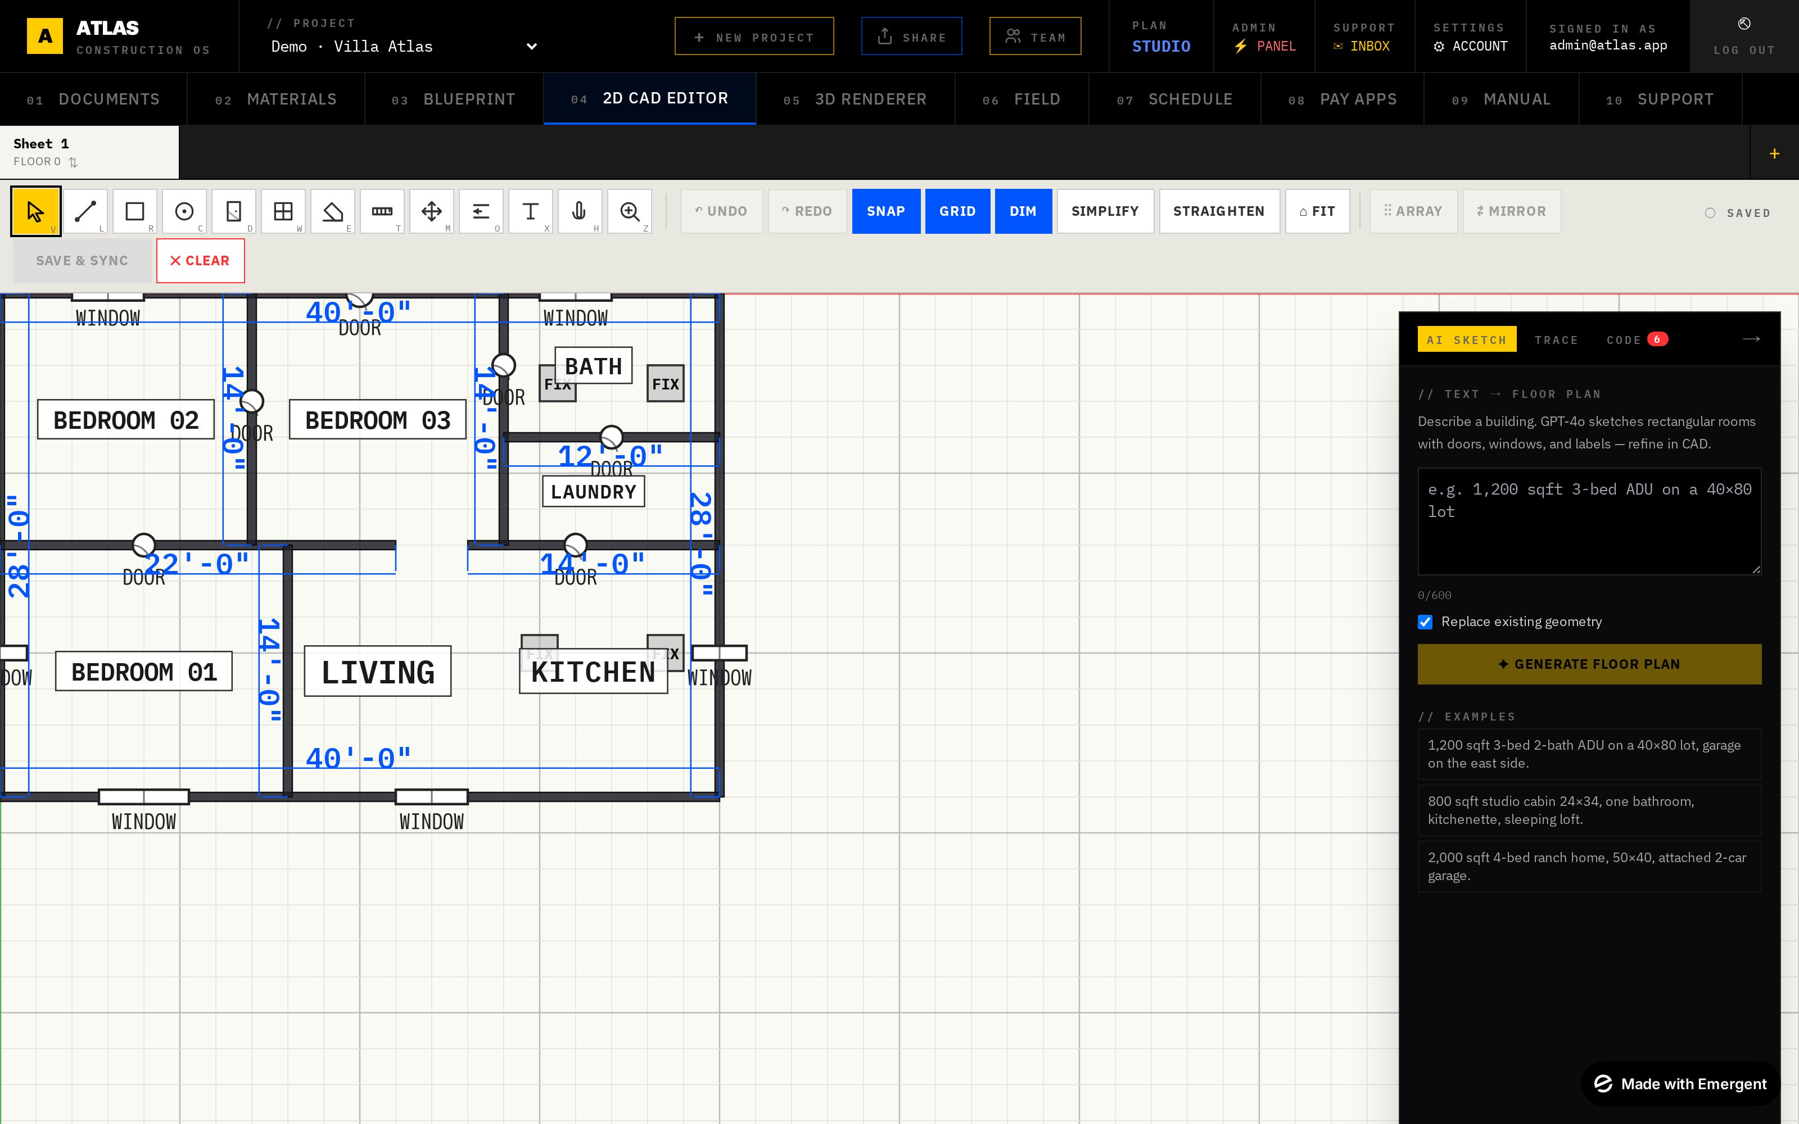Open Settings Account link
This screenshot has height=1124, width=1799.
pyautogui.click(x=1471, y=37)
